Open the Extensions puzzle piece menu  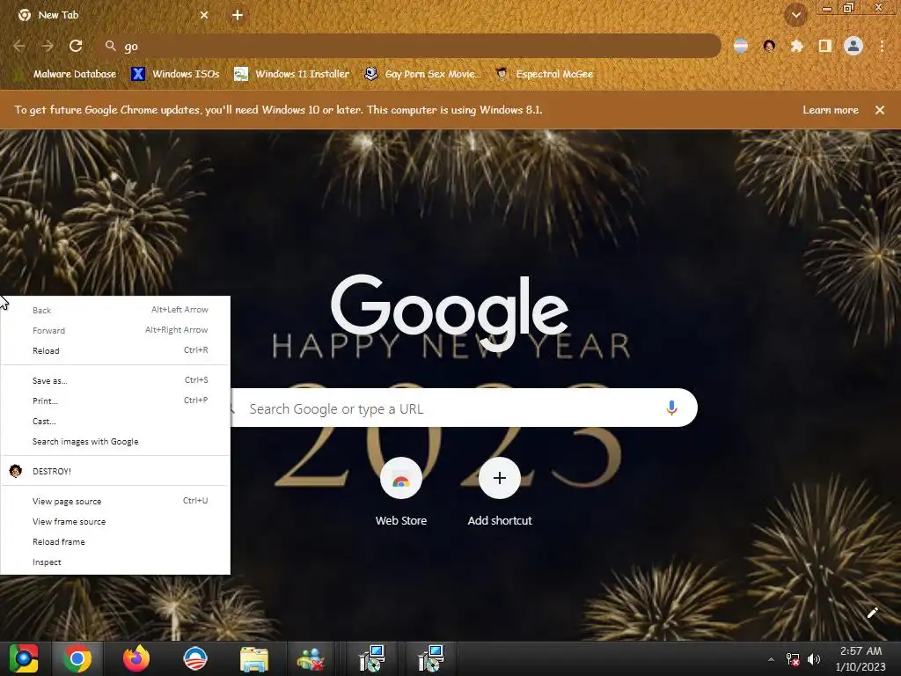(x=796, y=46)
